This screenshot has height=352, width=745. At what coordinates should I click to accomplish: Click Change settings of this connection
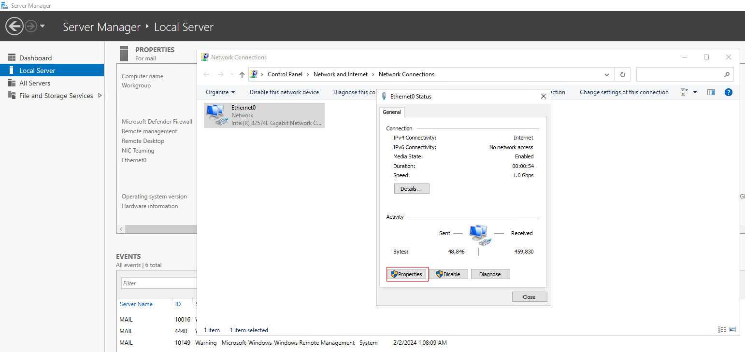click(624, 92)
